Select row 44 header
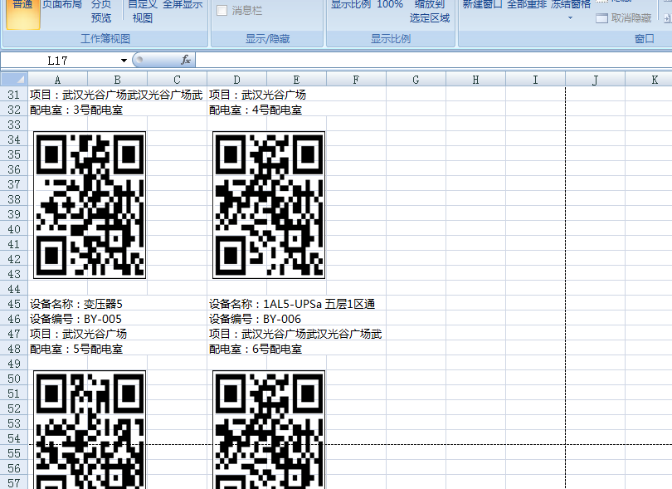This screenshot has width=672, height=489. [x=14, y=289]
